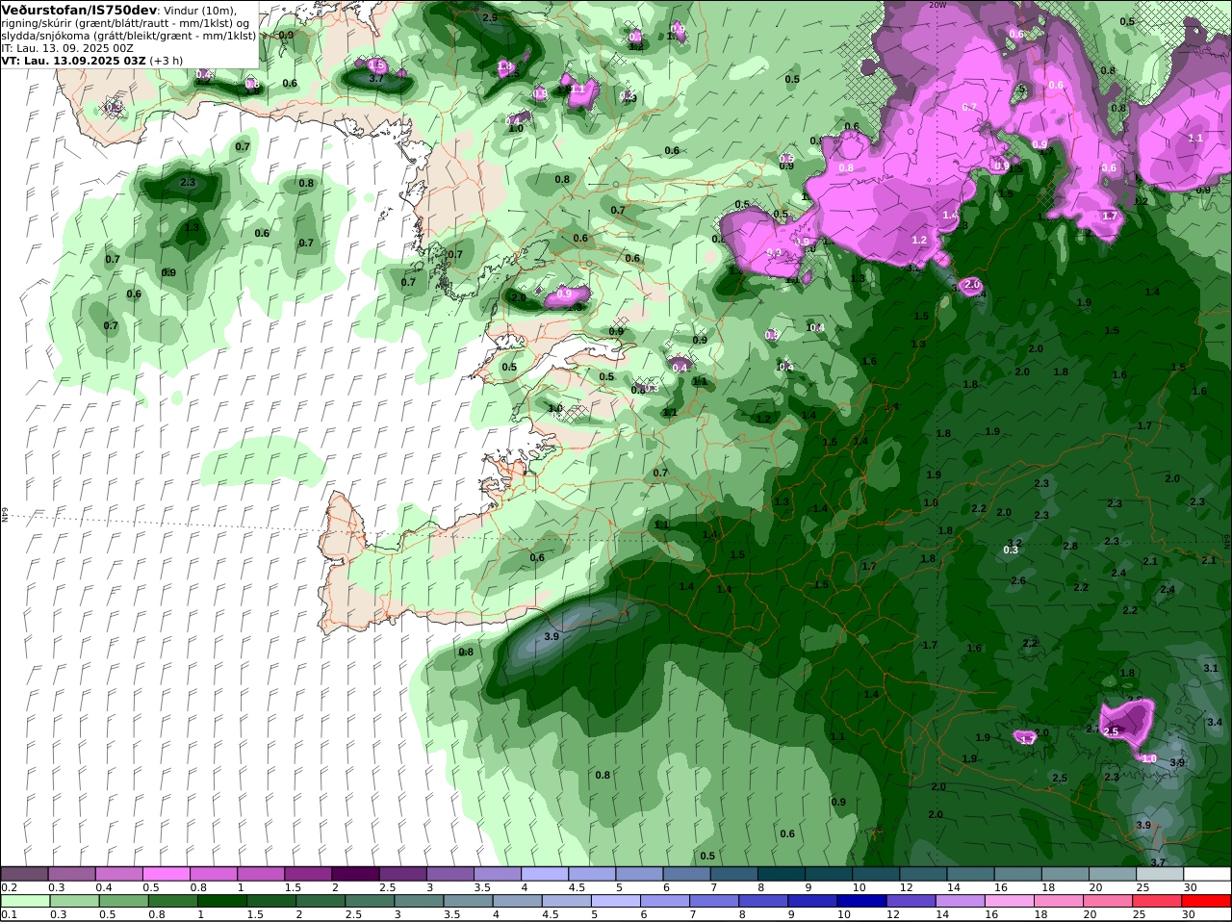Click the palest green 0.1 rain swatch

pos(24,901)
